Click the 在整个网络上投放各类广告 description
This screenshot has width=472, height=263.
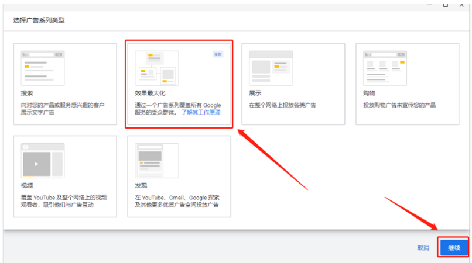282,105
